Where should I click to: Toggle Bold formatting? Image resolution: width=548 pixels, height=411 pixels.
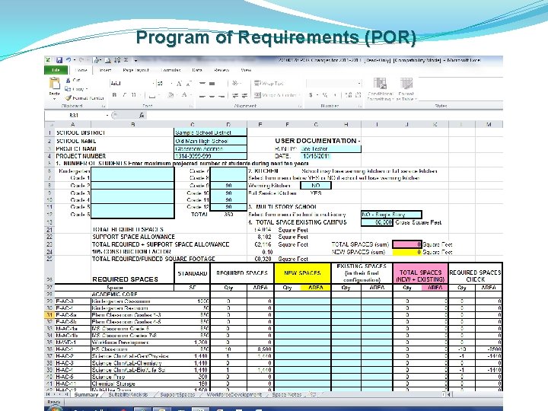114,95
